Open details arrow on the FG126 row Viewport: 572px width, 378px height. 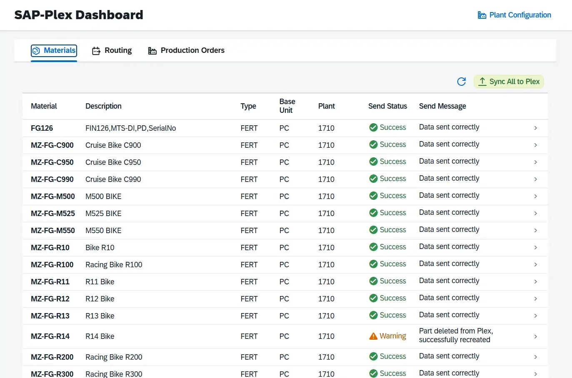tap(536, 128)
